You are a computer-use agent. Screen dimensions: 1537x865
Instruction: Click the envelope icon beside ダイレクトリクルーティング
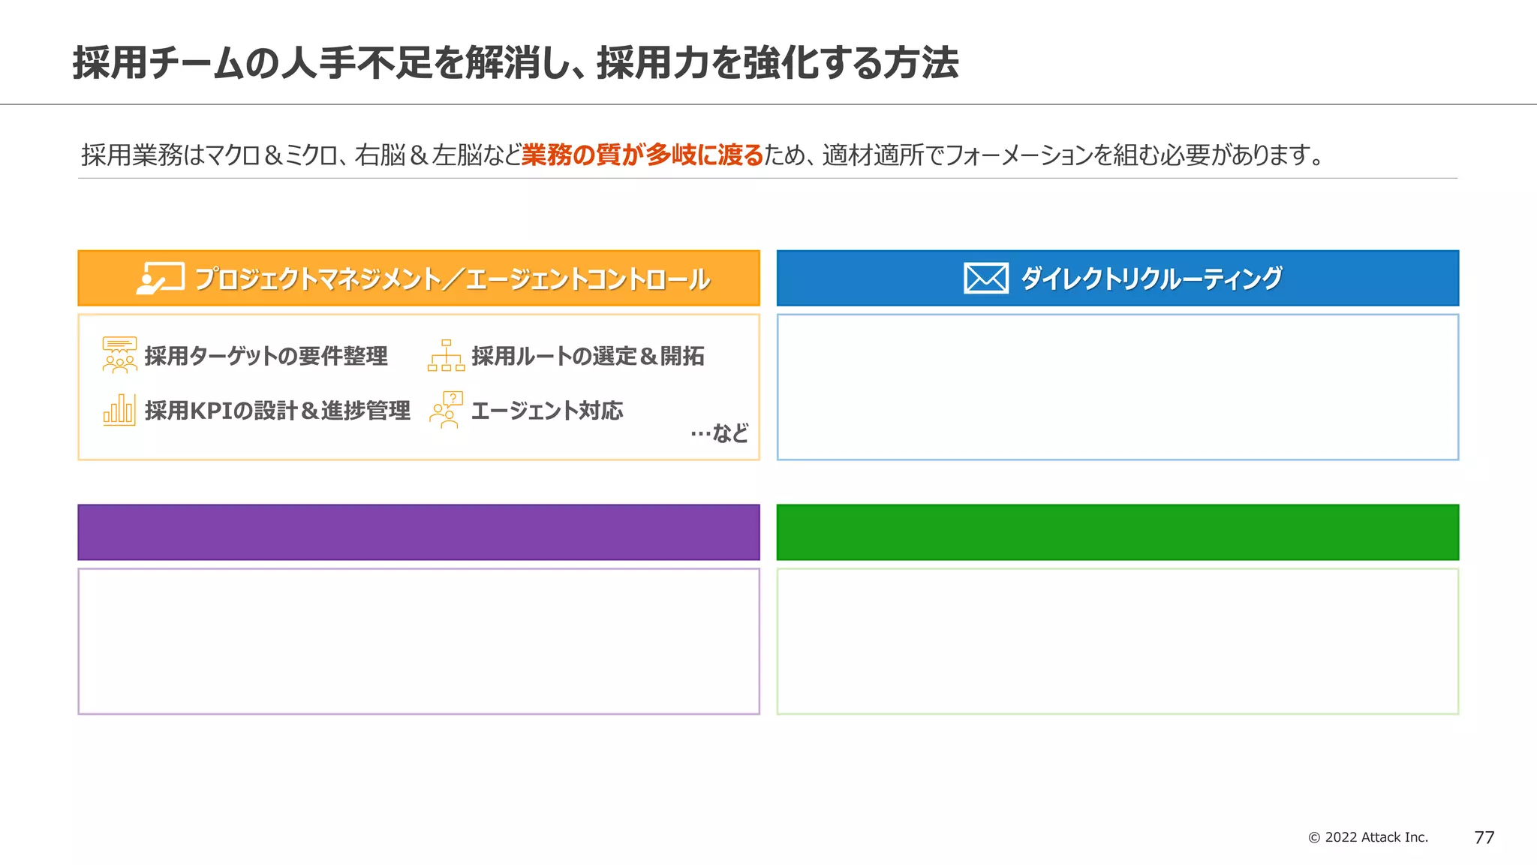click(x=985, y=278)
